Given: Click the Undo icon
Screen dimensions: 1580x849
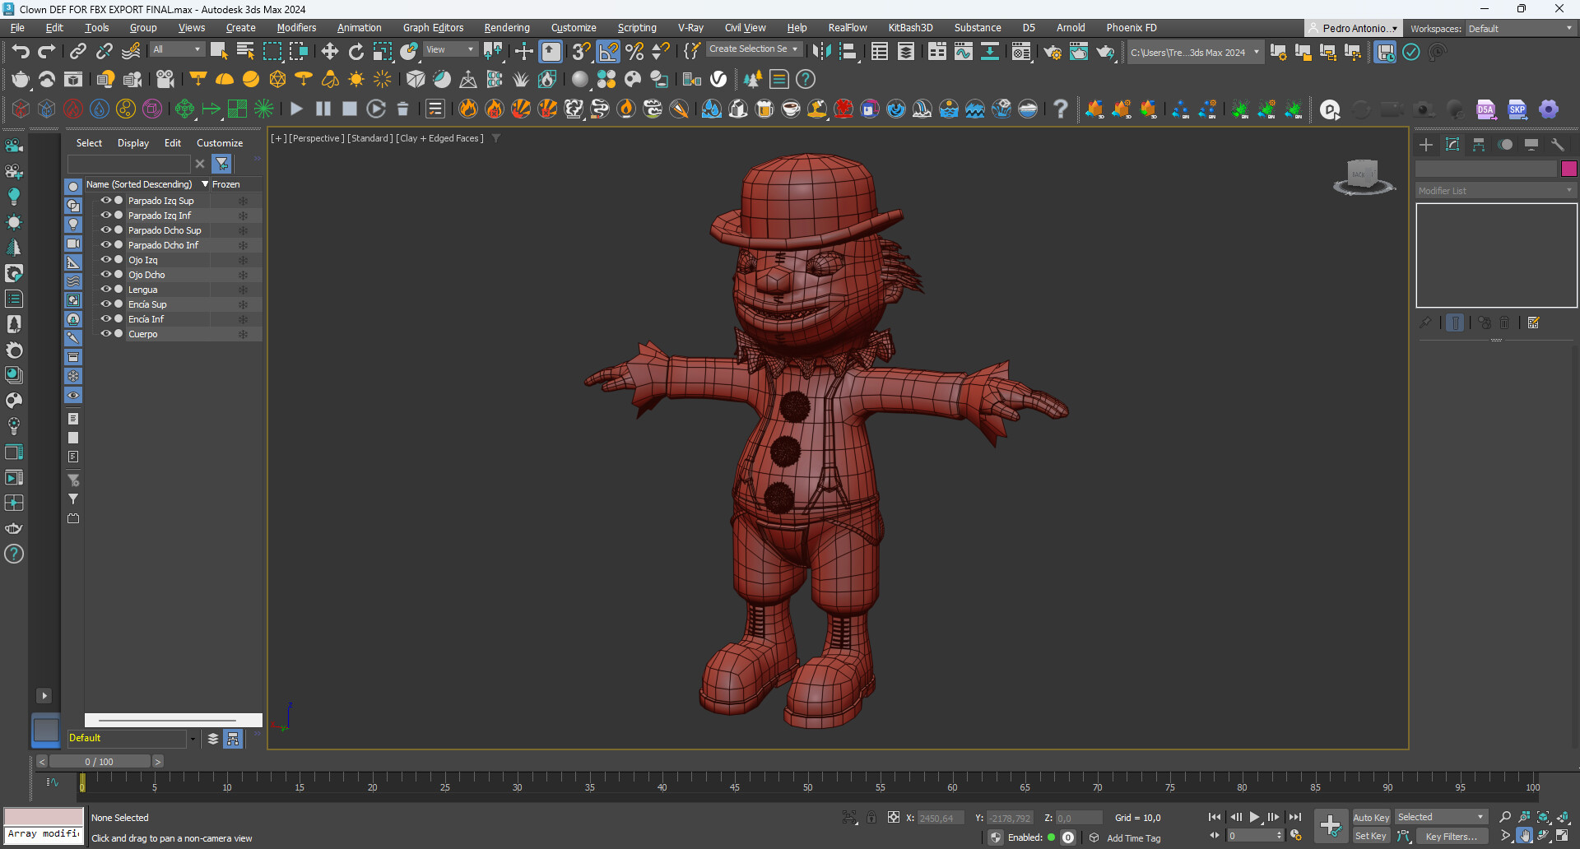Looking at the screenshot, I should pyautogui.click(x=21, y=51).
